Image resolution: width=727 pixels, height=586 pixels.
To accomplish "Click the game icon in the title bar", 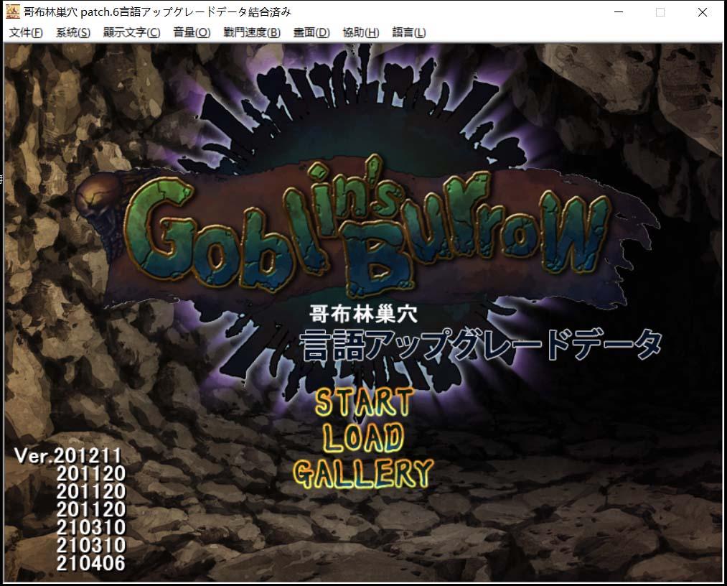I will (13, 11).
